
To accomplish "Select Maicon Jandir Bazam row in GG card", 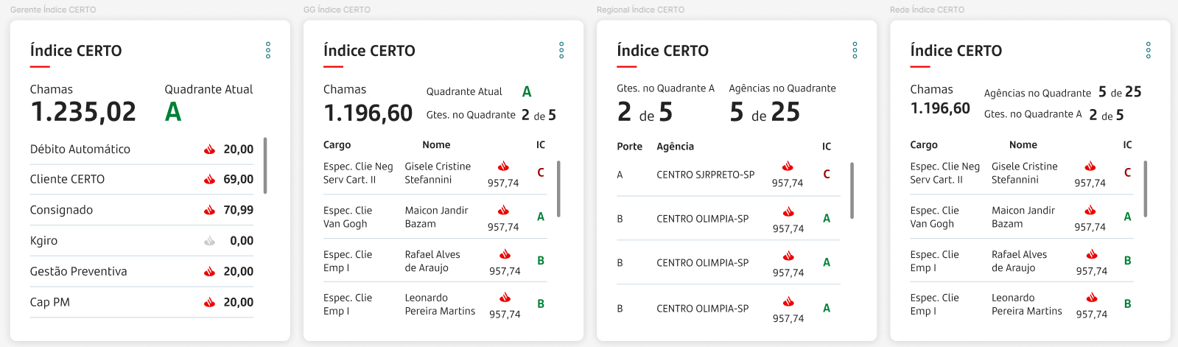I will coord(435,217).
